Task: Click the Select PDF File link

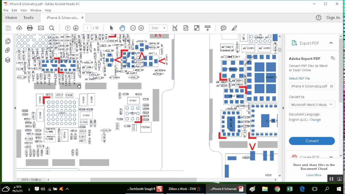Action: point(299,78)
